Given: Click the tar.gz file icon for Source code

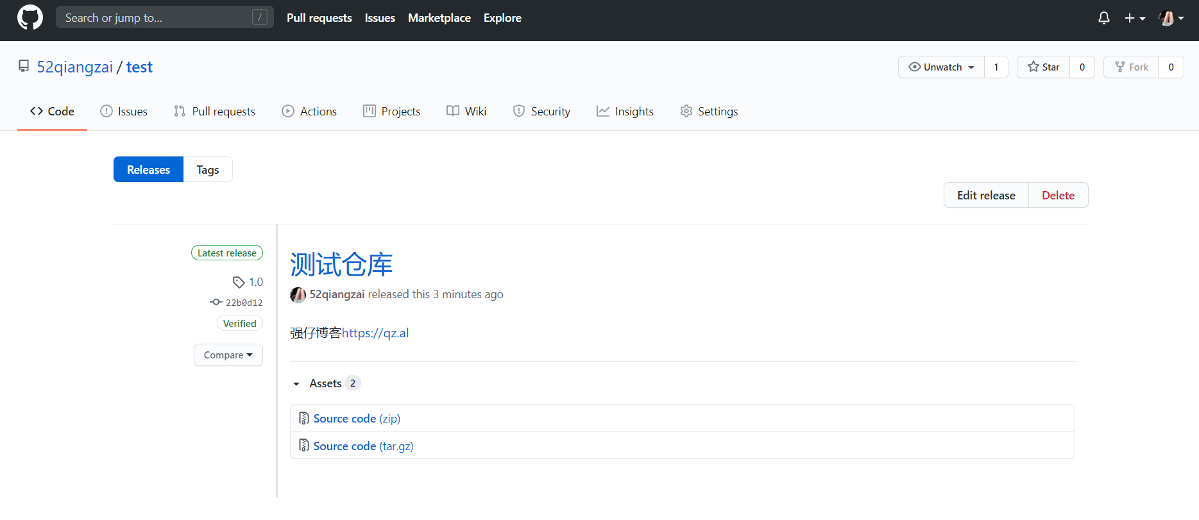Looking at the screenshot, I should pyautogui.click(x=304, y=446).
